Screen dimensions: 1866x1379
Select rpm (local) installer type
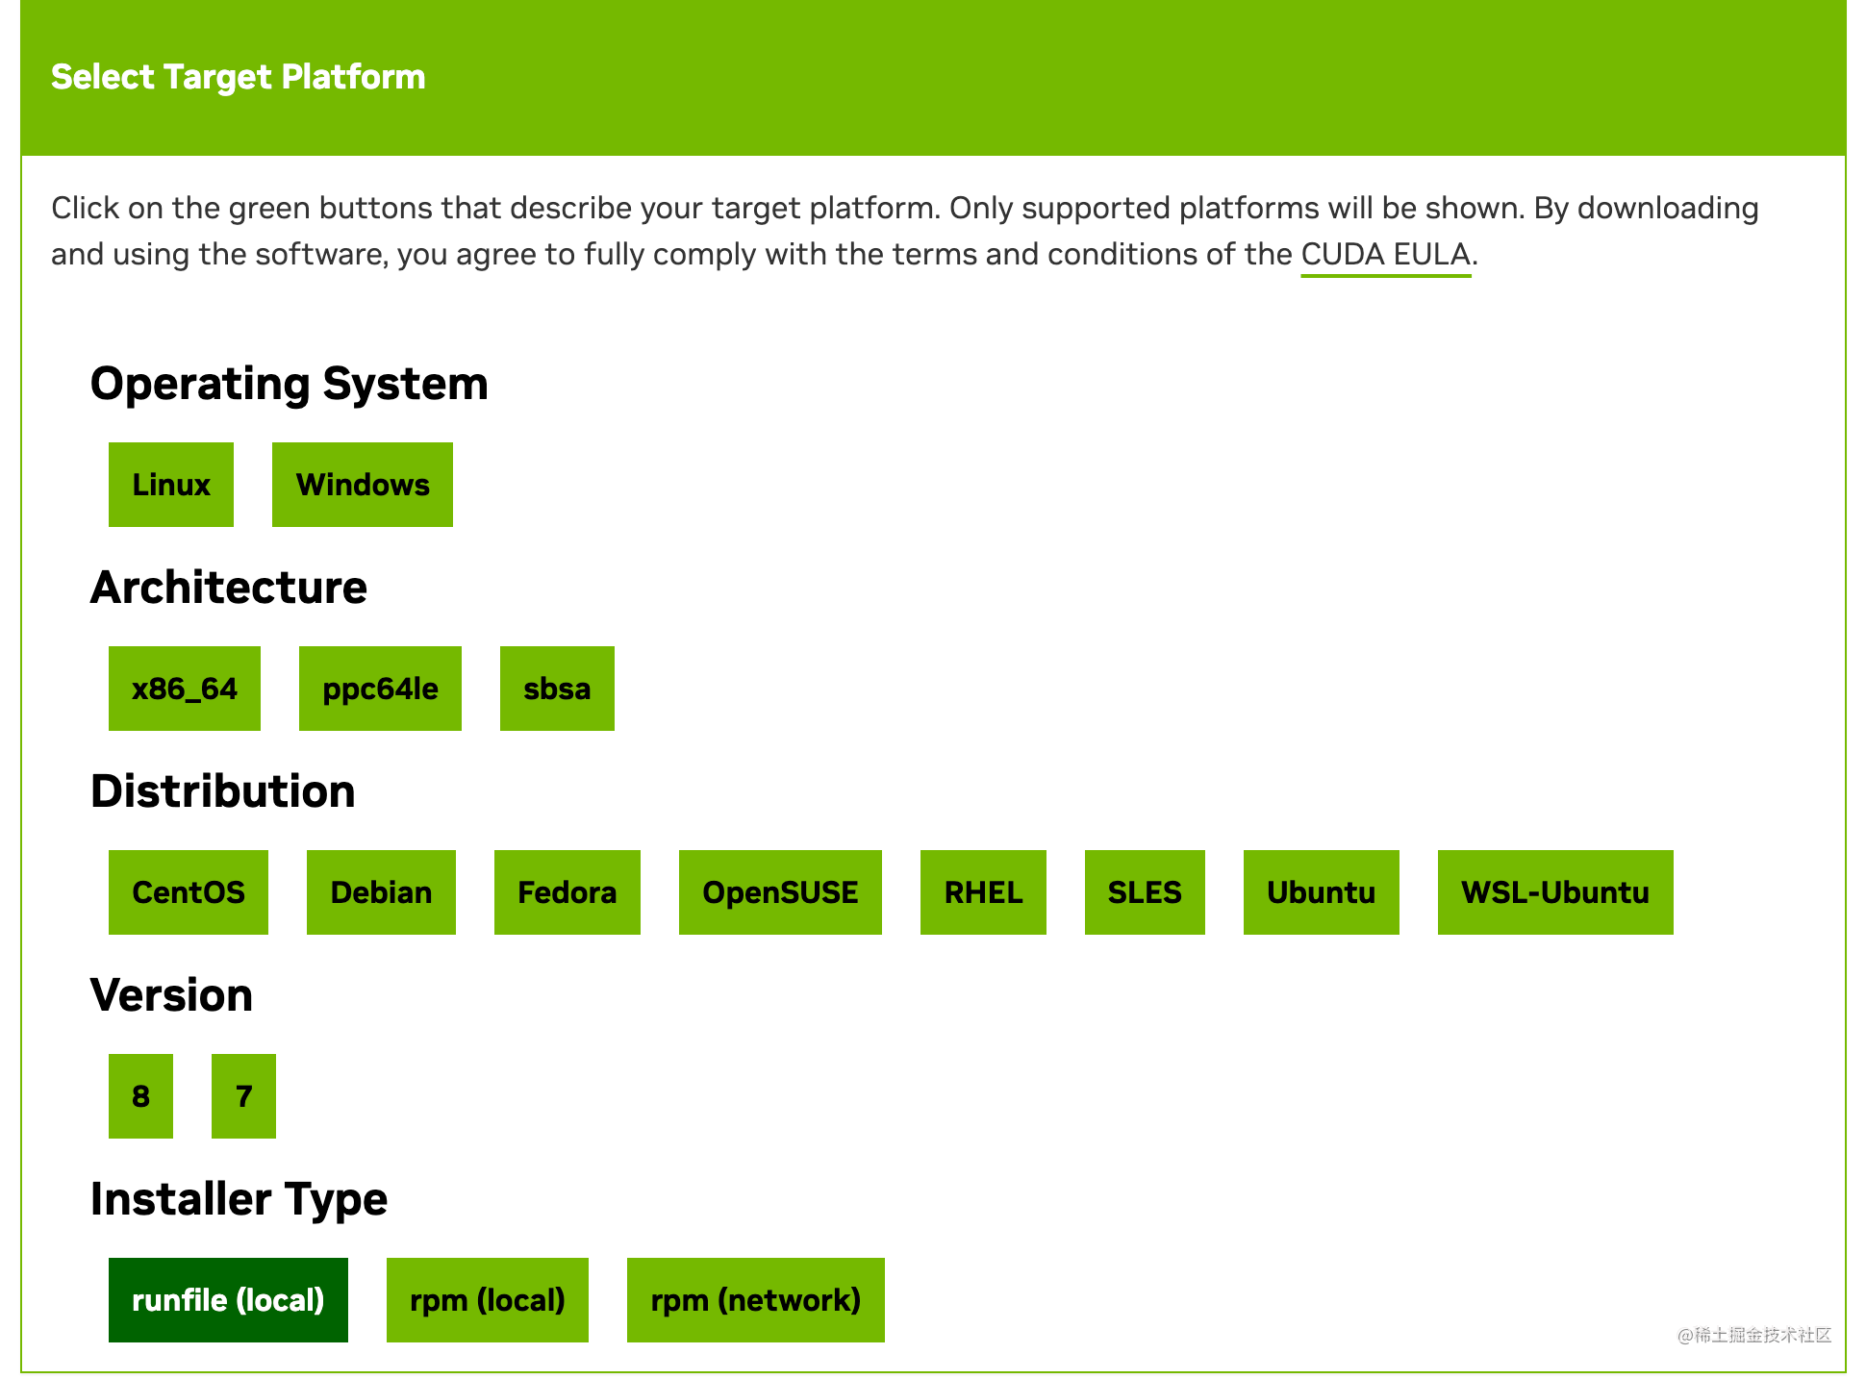click(x=487, y=1300)
